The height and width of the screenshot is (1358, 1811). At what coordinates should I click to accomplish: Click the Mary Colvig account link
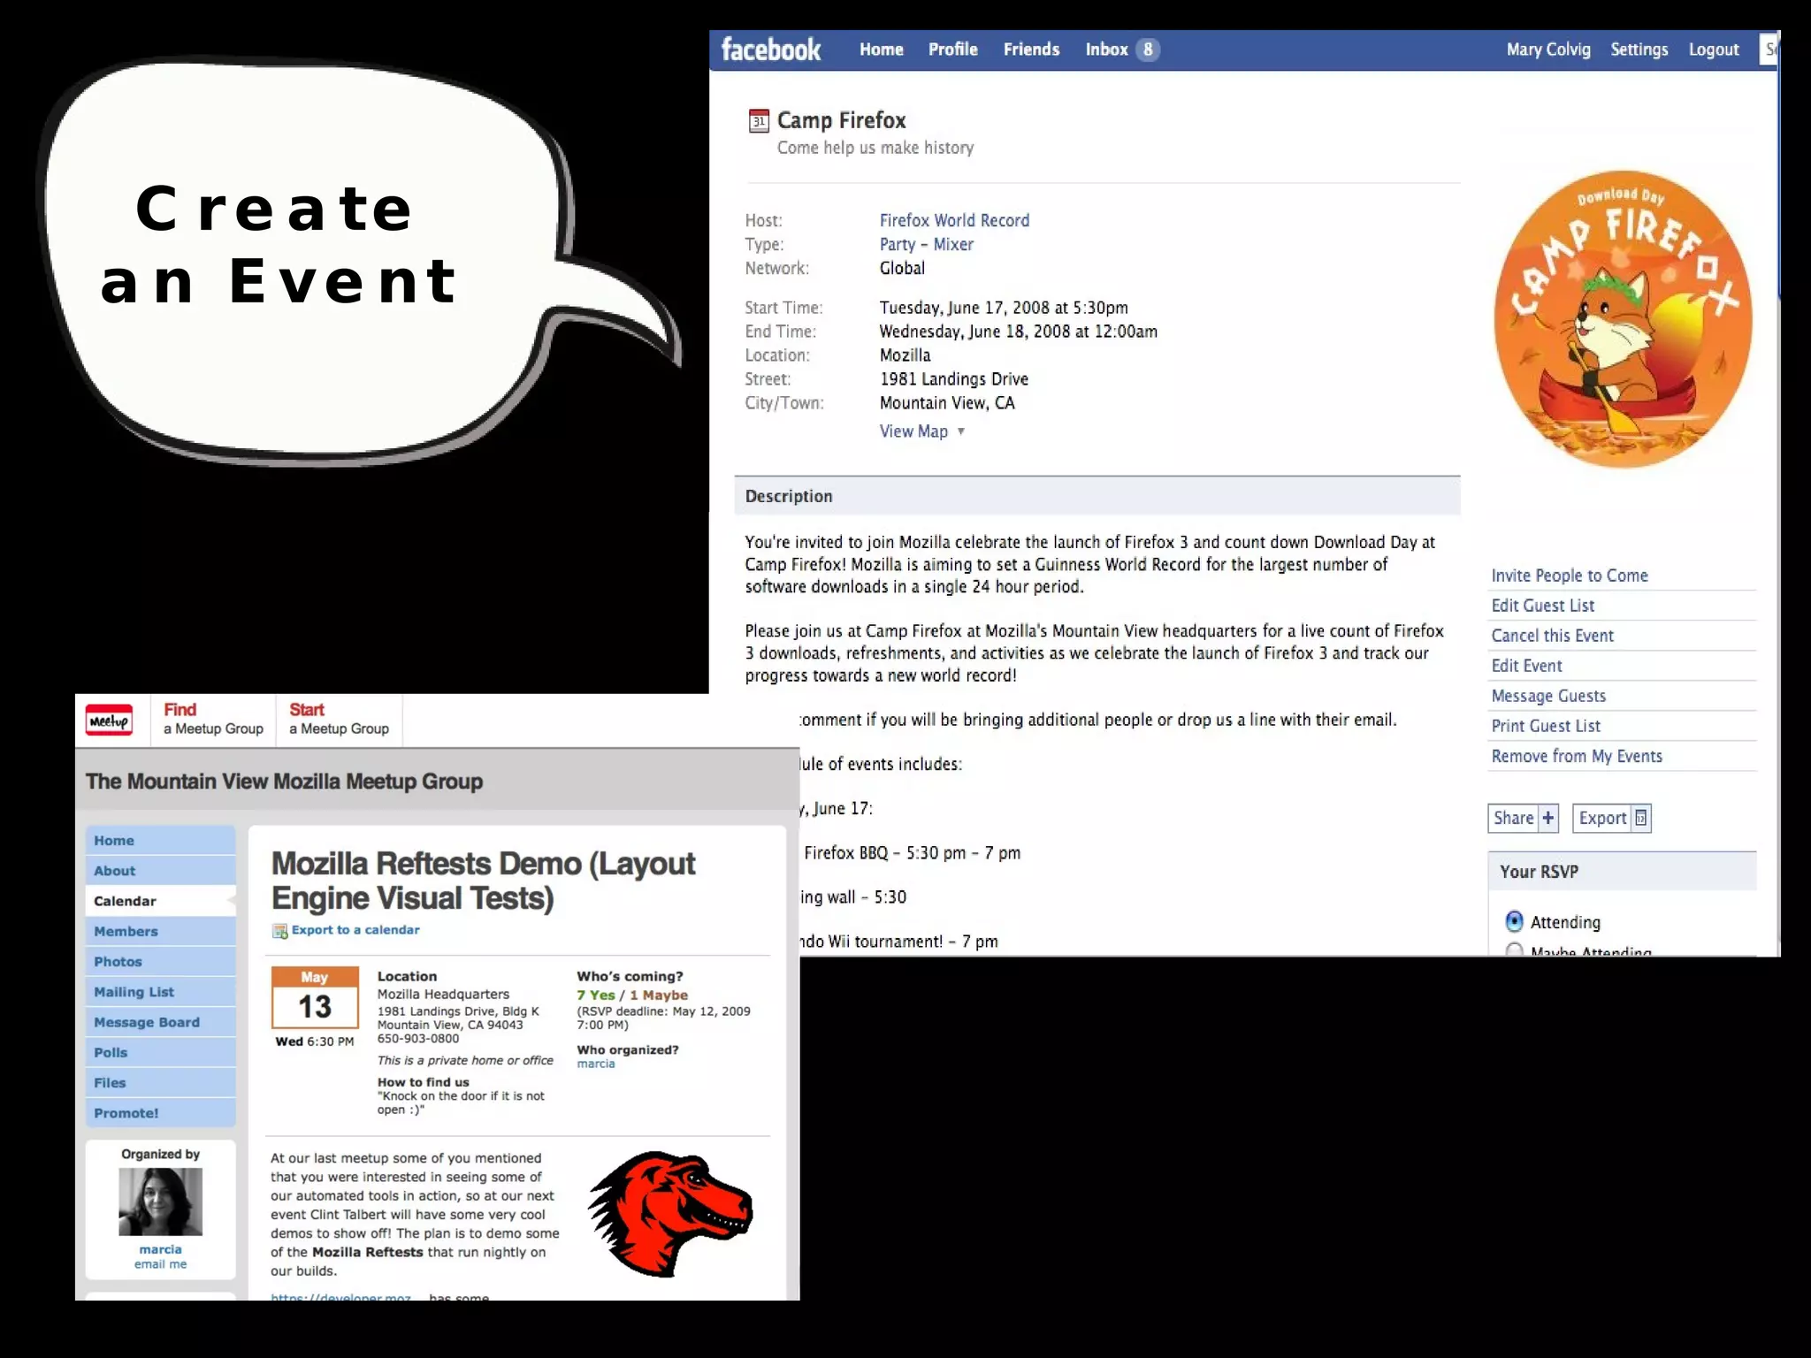(1548, 50)
